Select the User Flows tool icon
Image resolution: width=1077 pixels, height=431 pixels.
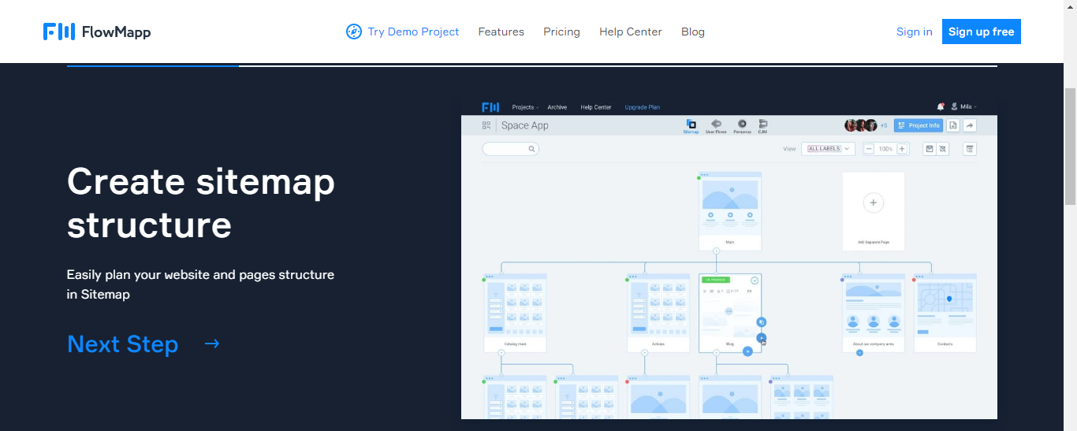pyautogui.click(x=716, y=124)
